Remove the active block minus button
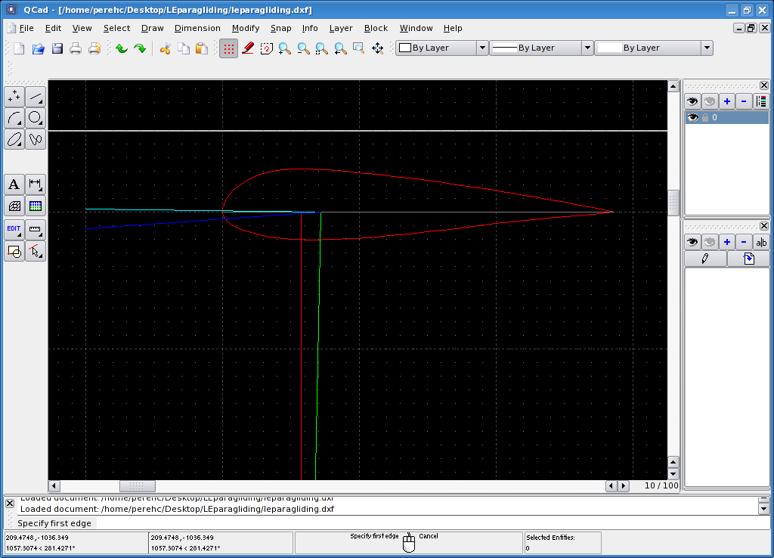This screenshot has width=774, height=558. pyautogui.click(x=744, y=242)
